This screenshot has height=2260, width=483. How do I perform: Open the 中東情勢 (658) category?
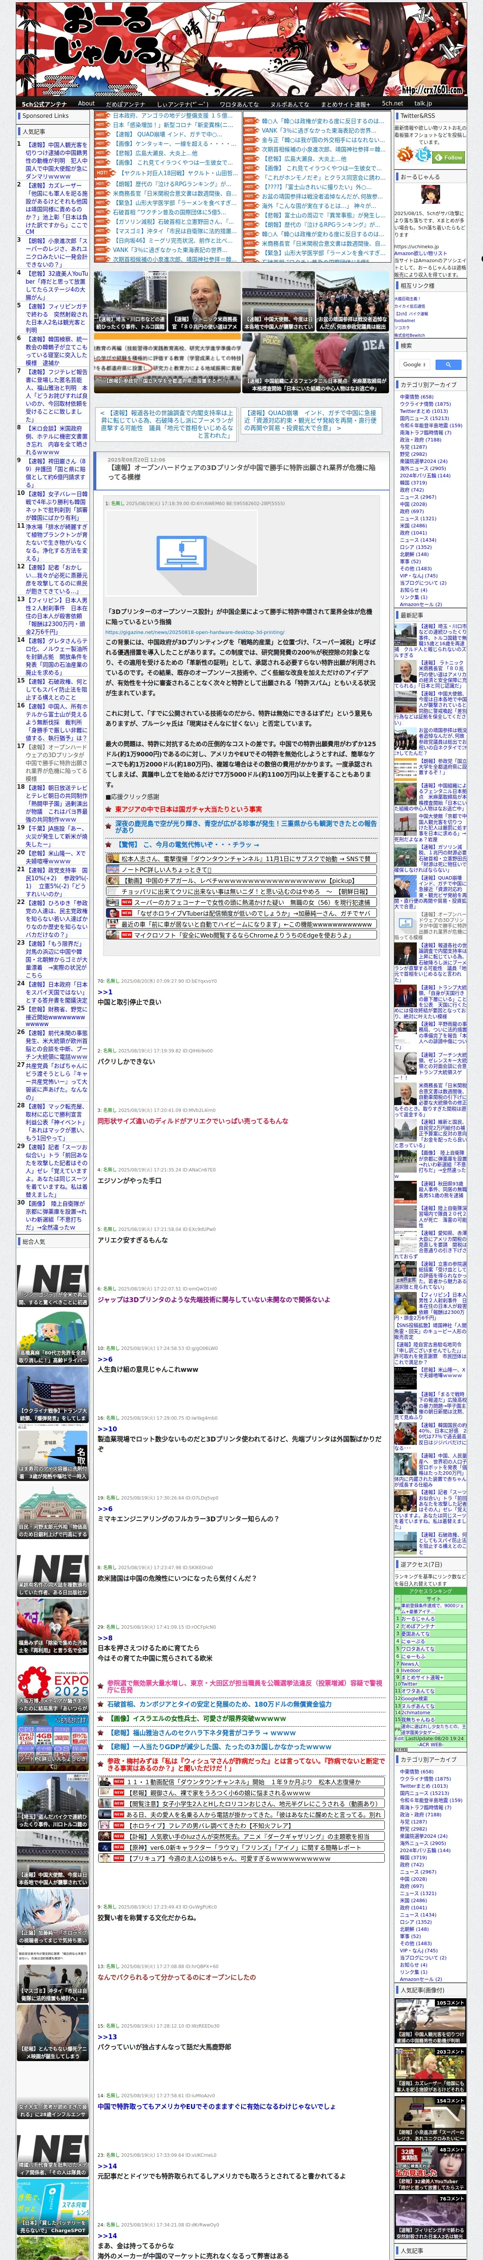(x=416, y=397)
